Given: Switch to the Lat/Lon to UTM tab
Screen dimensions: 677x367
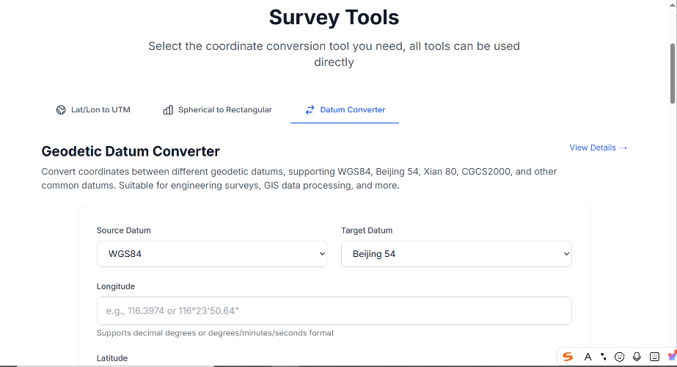Looking at the screenshot, I should point(93,110).
